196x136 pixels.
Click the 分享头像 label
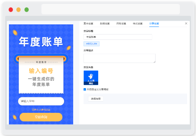[x=88, y=67]
